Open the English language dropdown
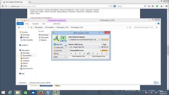This screenshot has height=95, width=169. 60,57
